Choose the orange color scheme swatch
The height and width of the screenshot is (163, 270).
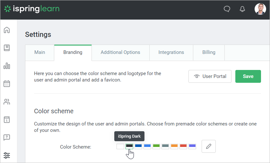(x=174, y=146)
